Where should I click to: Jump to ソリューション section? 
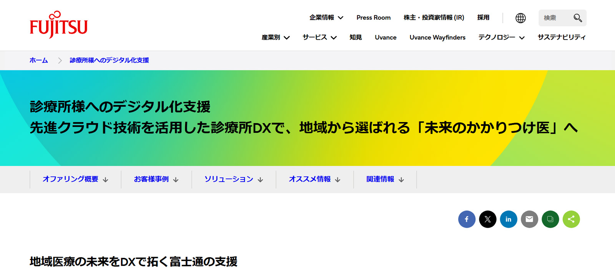(234, 179)
